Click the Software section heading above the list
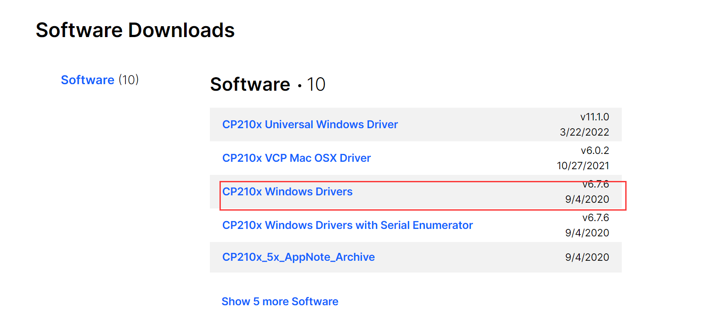The image size is (728, 324). tap(250, 84)
